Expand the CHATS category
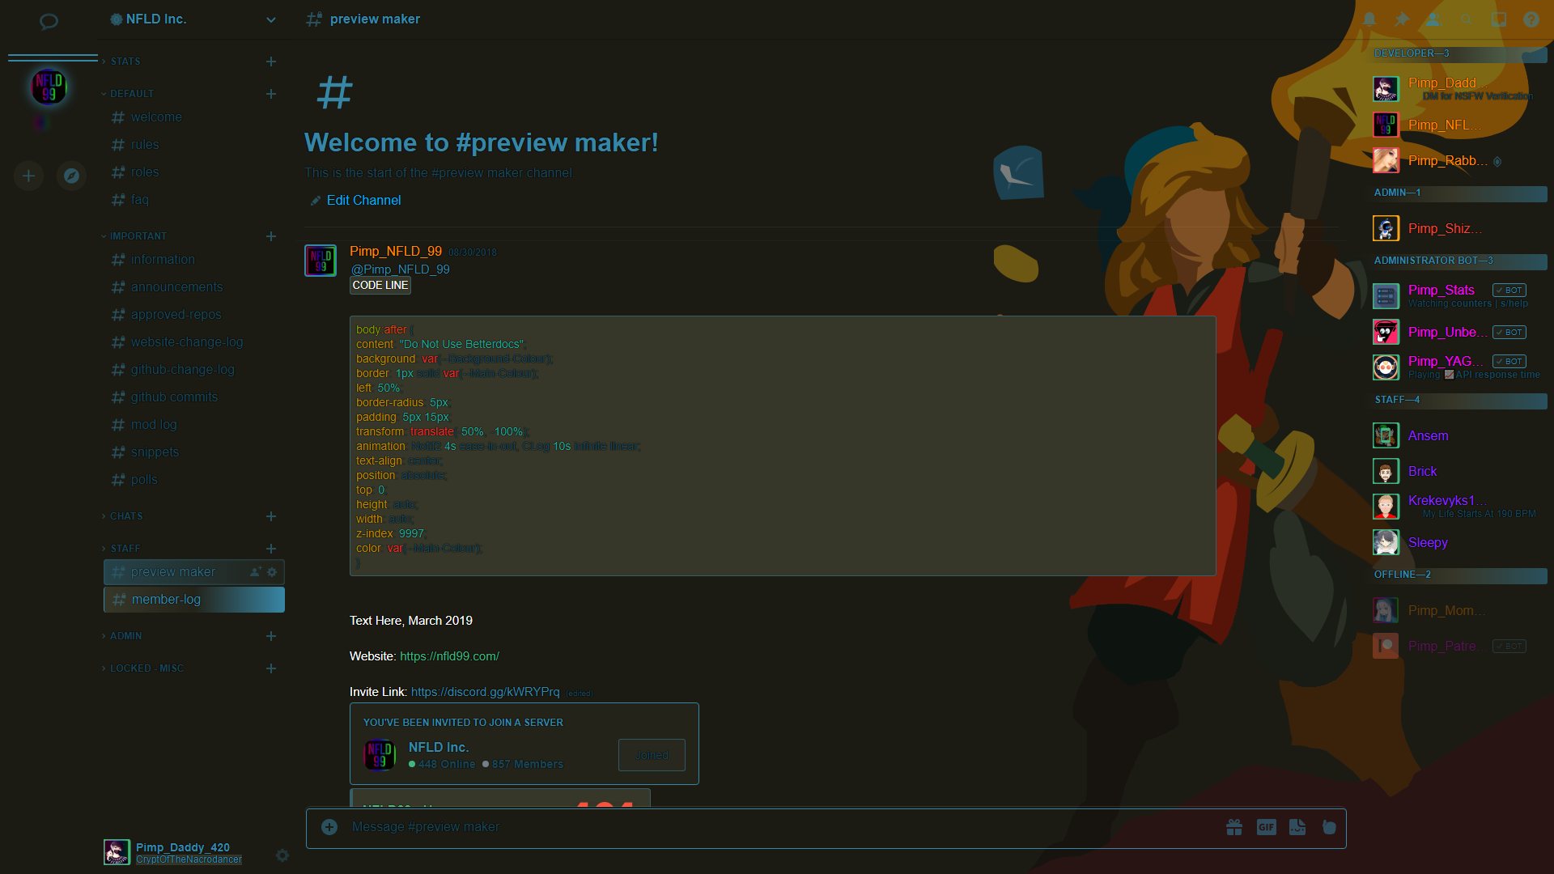 point(126,516)
